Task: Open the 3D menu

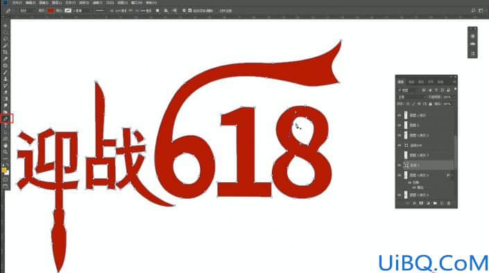Action: point(110,3)
